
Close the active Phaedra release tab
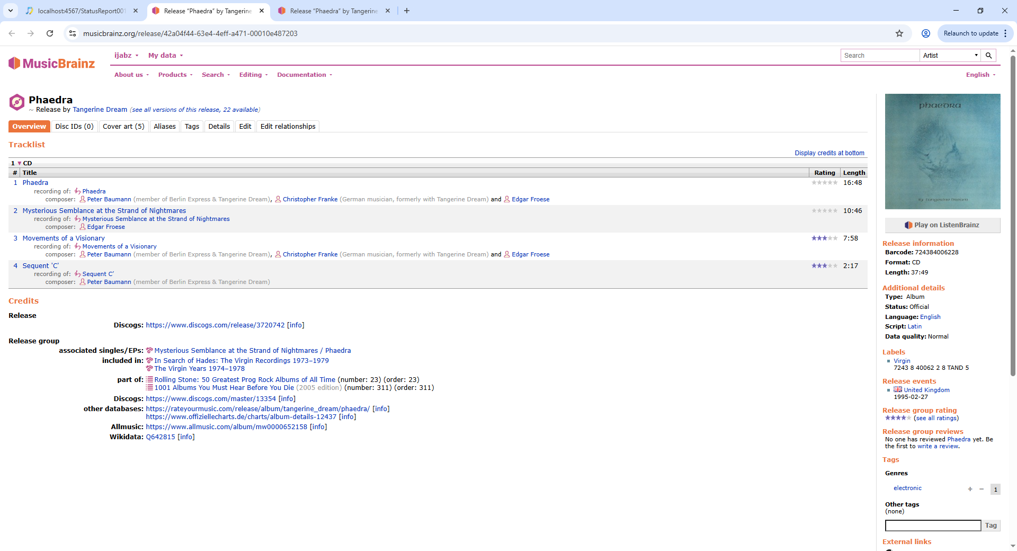point(262,11)
